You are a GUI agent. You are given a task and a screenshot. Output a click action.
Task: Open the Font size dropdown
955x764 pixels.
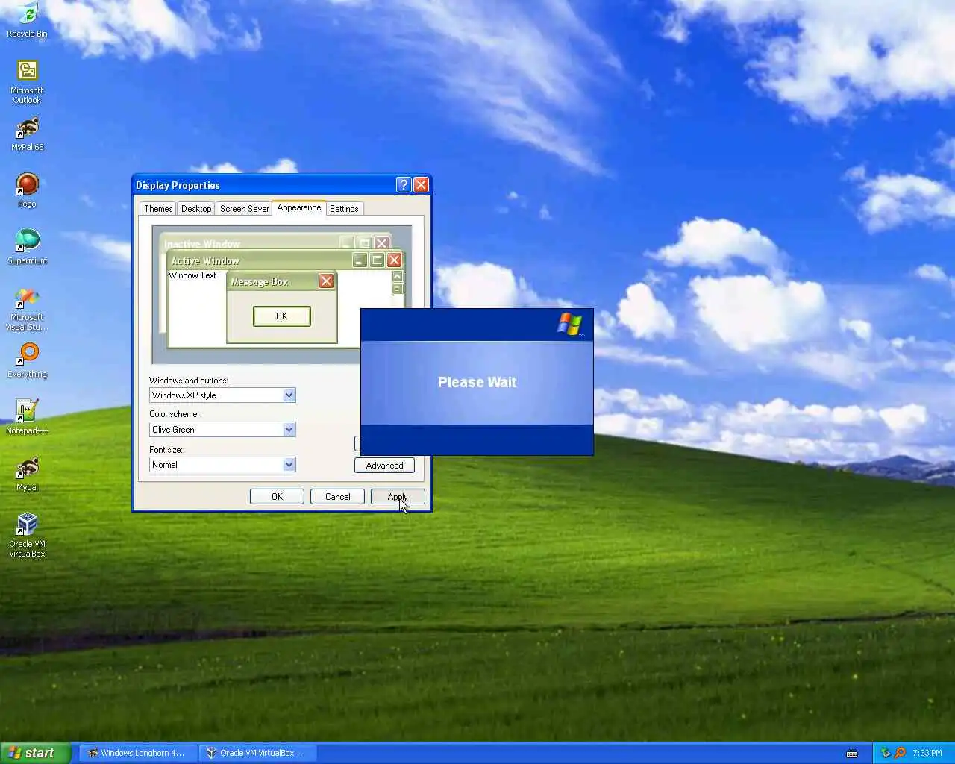[289, 465]
